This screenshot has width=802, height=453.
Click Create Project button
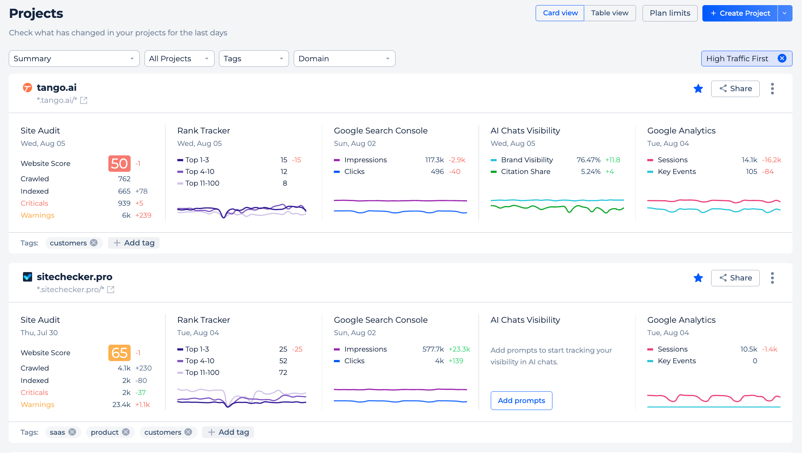pyautogui.click(x=740, y=13)
